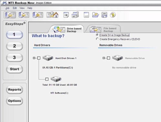Screen dimensions: 161x122
Task: Click 'Total: 51.15 GB Used: 48.85 GB' text
Action: point(60,85)
